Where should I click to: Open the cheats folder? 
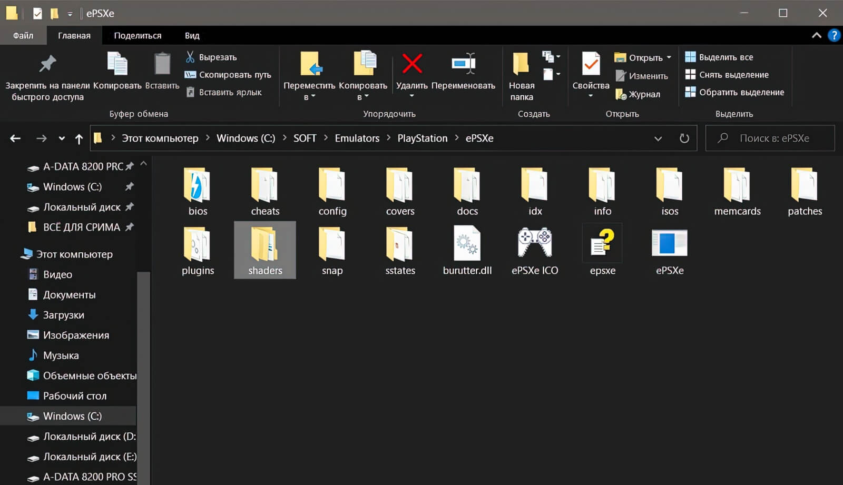265,192
